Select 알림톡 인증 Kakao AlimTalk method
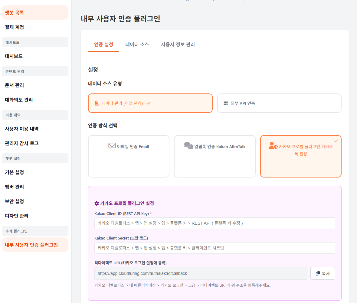 click(215, 156)
